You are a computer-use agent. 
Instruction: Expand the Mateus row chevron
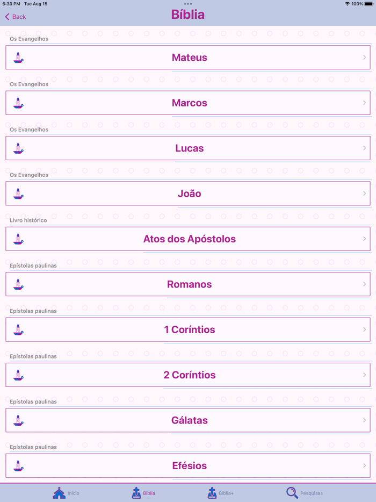[x=364, y=58]
